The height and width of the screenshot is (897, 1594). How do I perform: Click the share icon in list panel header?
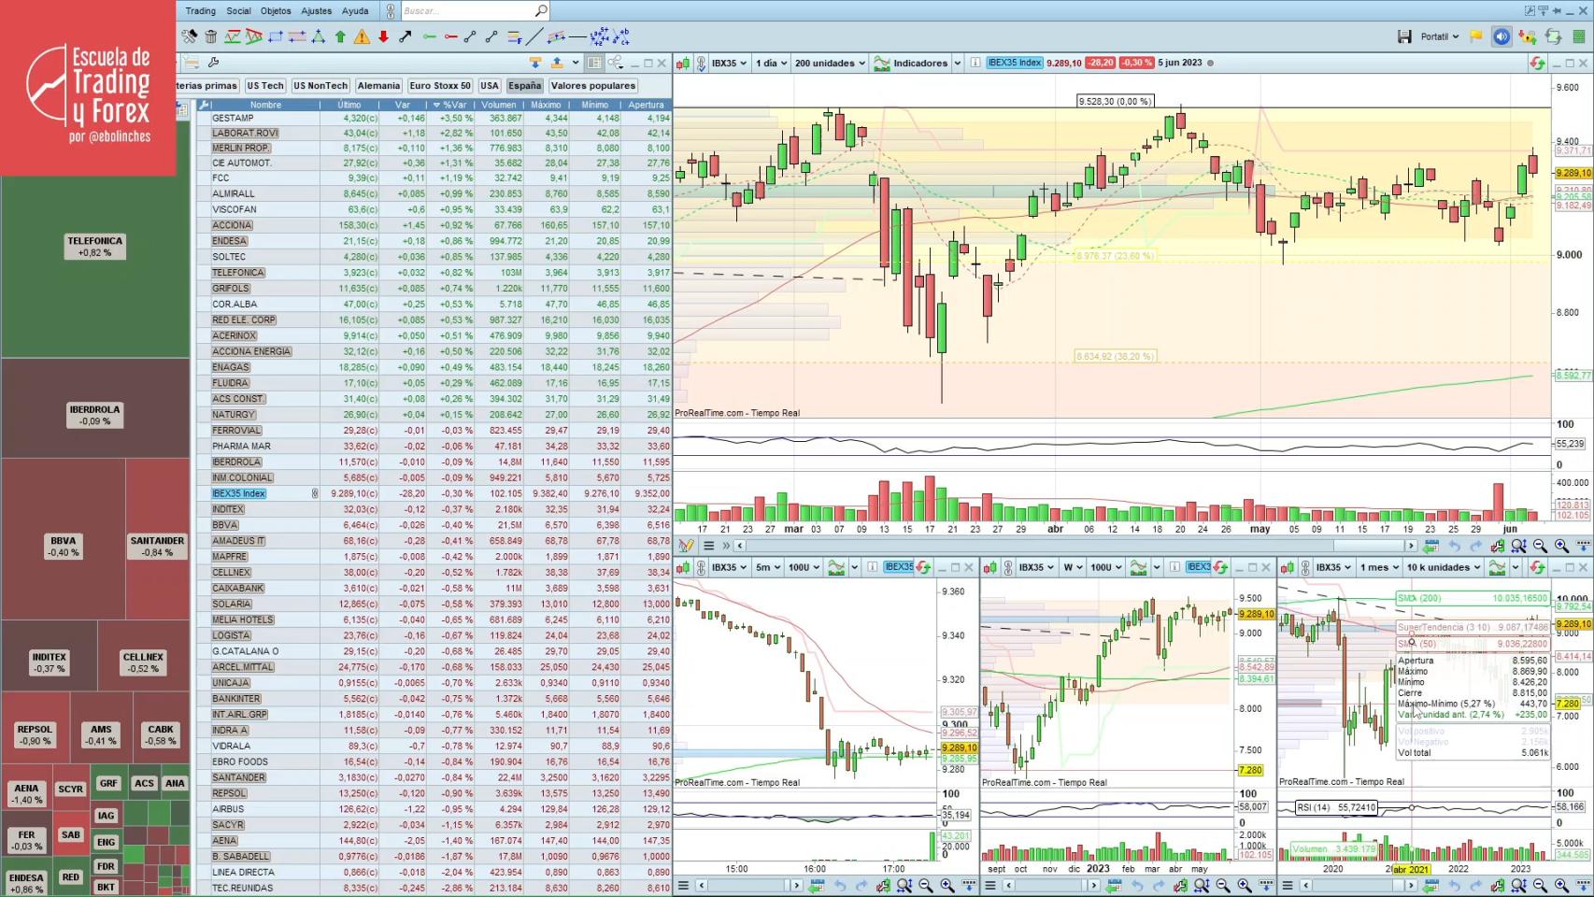click(615, 63)
